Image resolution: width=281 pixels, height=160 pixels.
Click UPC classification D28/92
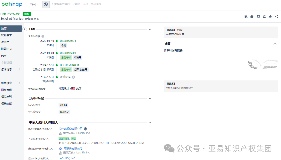pos(64,112)
